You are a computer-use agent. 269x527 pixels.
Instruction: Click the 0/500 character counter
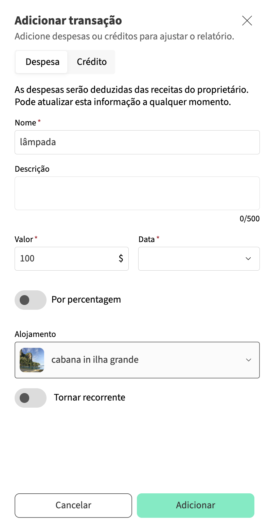249,219
